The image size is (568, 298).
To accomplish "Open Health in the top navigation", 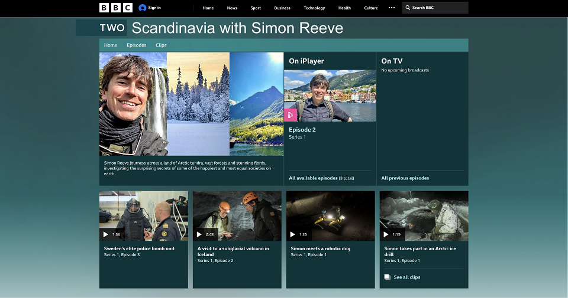I will 344,8.
